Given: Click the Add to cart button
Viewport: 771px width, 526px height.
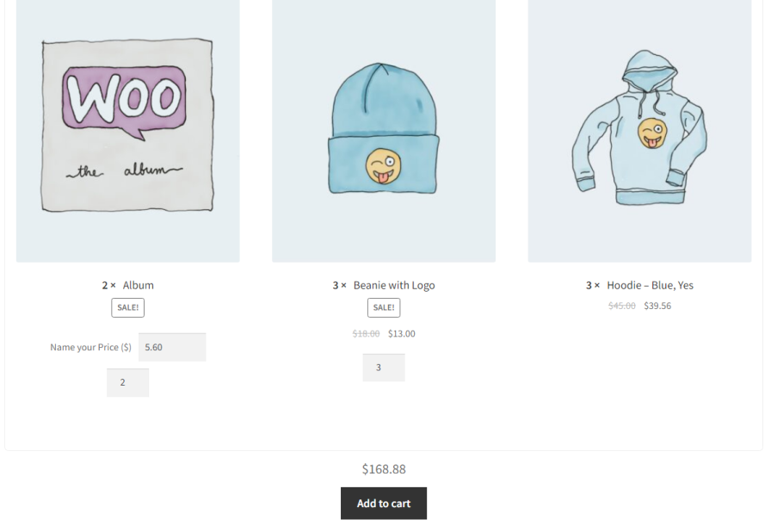Looking at the screenshot, I should (384, 504).
